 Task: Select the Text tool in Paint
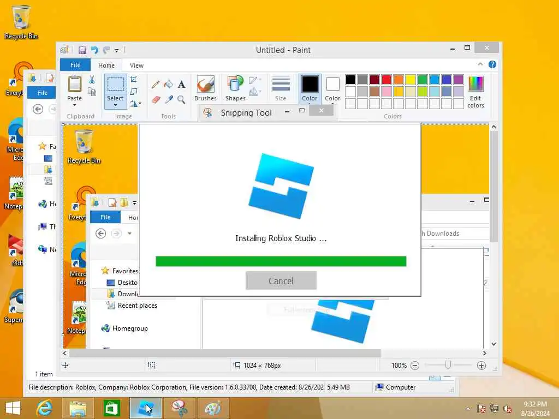pyautogui.click(x=181, y=85)
